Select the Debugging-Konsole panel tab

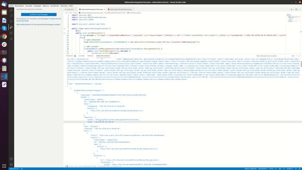(x=103, y=56)
